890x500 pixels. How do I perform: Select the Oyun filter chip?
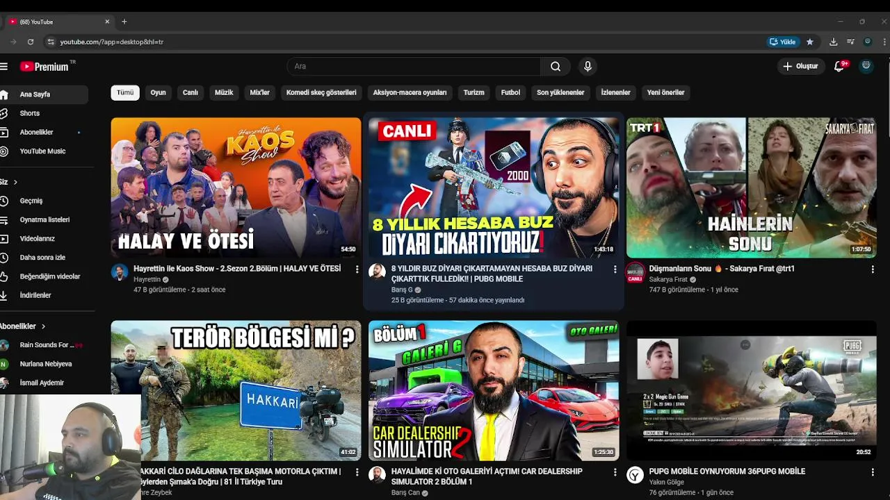(159, 92)
